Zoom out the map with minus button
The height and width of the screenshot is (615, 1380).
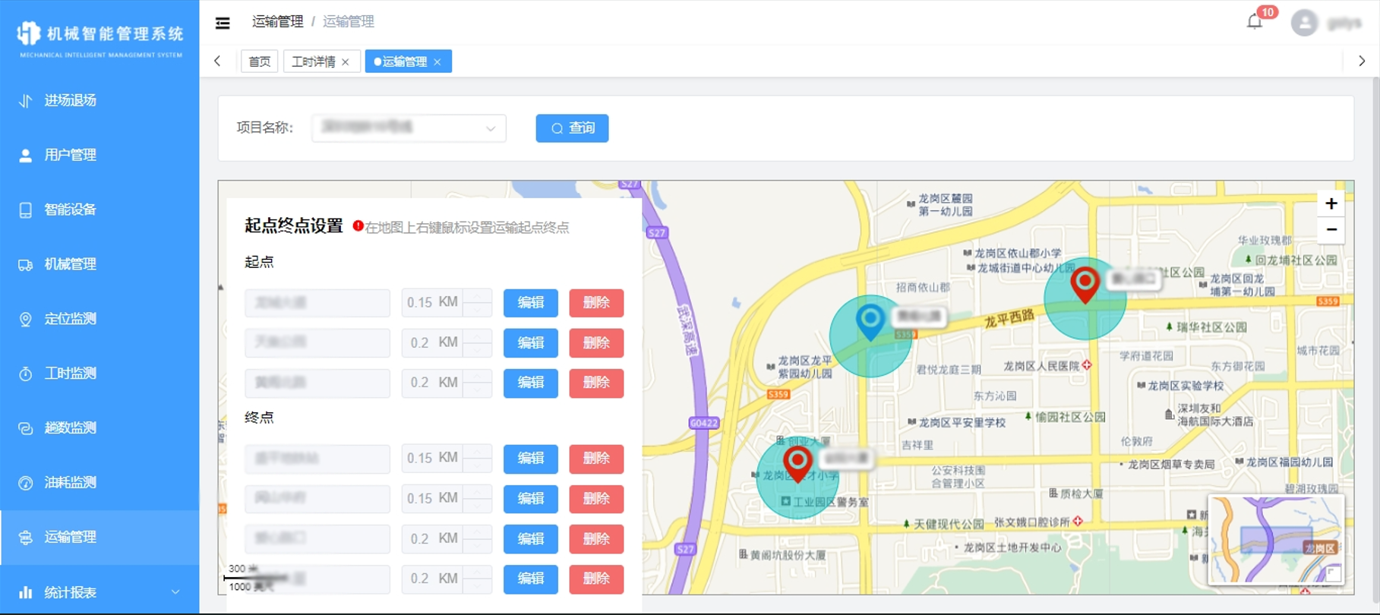coord(1331,229)
